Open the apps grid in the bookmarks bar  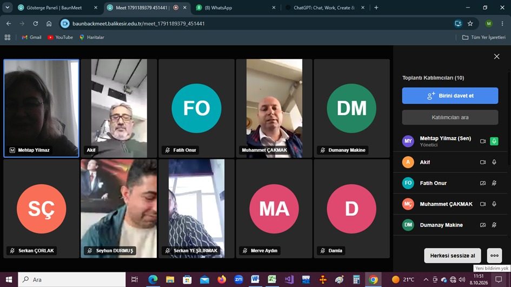pos(8,37)
